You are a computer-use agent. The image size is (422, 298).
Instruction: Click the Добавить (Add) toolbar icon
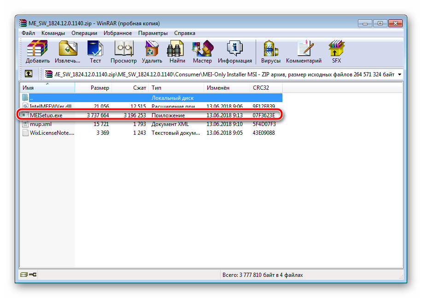pos(38,52)
